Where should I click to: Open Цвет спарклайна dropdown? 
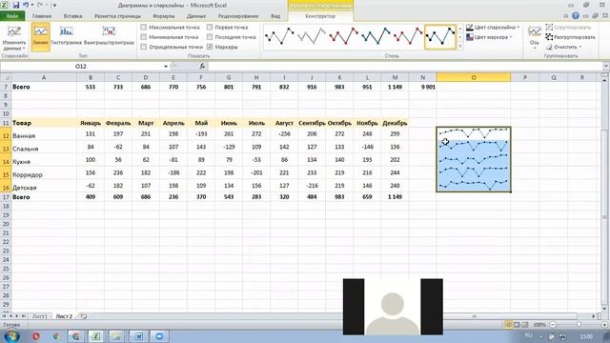[493, 28]
